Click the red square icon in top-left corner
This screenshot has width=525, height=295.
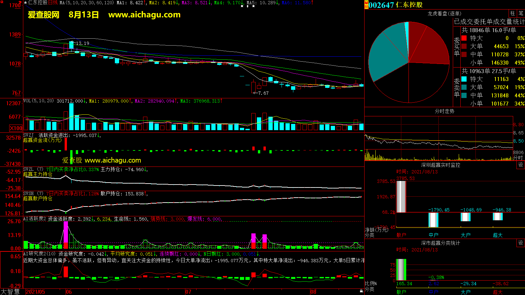coord(2,2)
